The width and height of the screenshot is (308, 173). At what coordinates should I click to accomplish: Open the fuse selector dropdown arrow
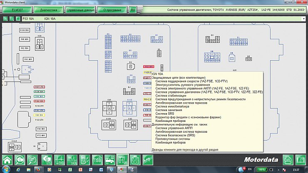click(304, 19)
